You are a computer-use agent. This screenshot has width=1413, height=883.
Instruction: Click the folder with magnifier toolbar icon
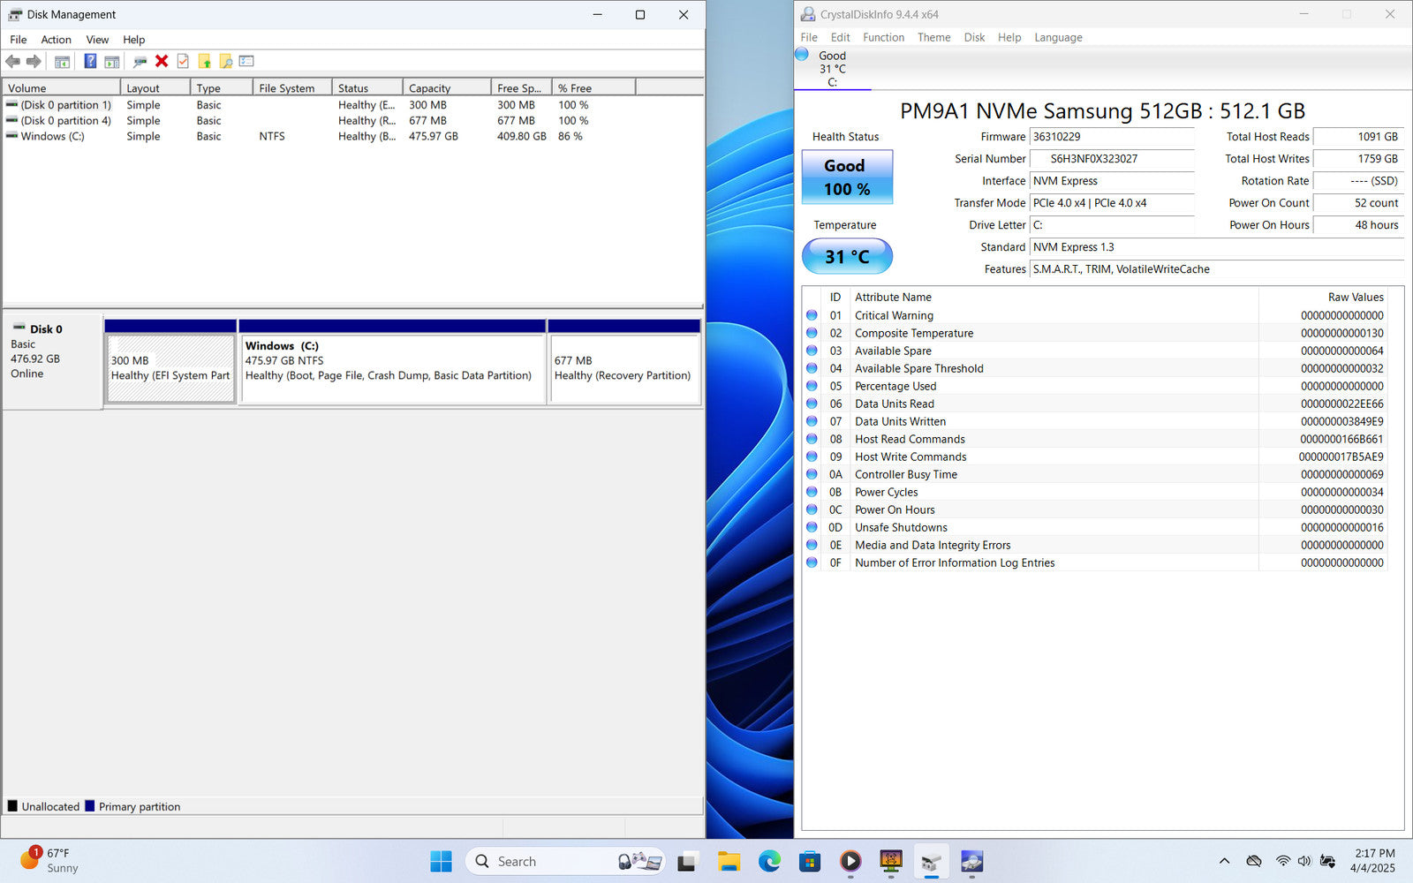(225, 61)
